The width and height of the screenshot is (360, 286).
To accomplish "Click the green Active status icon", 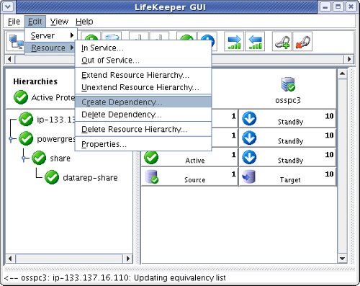I will pyautogui.click(x=151, y=158).
